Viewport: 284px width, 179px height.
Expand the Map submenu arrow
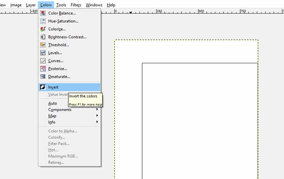[x=97, y=116]
